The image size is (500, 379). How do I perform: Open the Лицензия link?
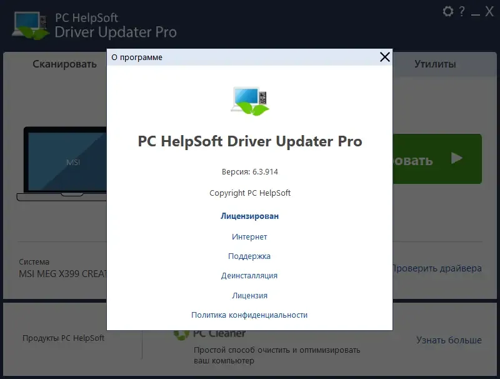tap(249, 295)
